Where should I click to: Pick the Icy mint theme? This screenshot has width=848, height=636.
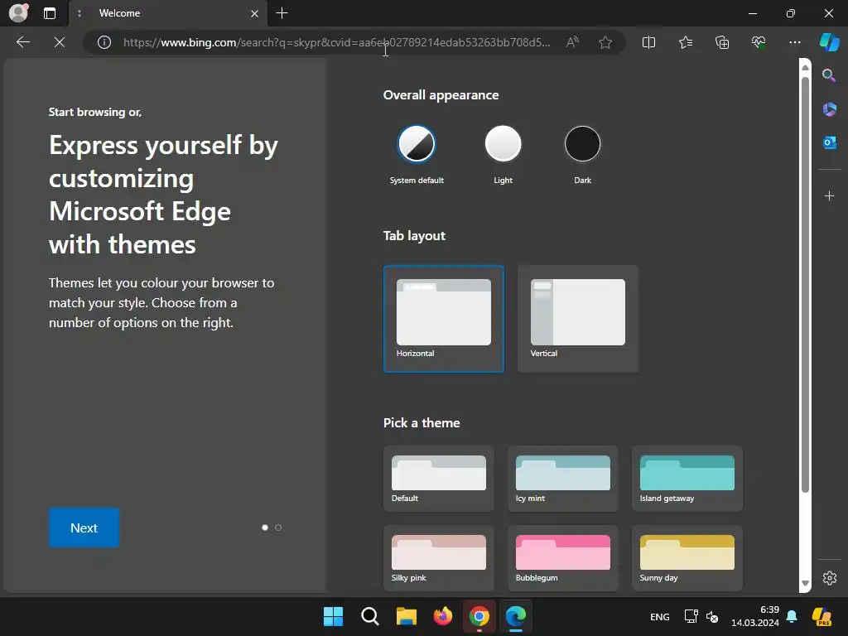pos(562,479)
